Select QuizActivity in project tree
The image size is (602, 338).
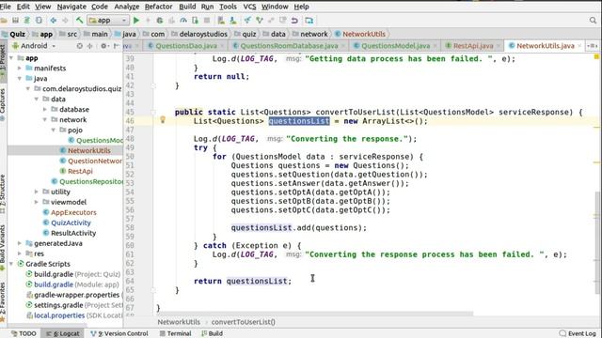71,223
